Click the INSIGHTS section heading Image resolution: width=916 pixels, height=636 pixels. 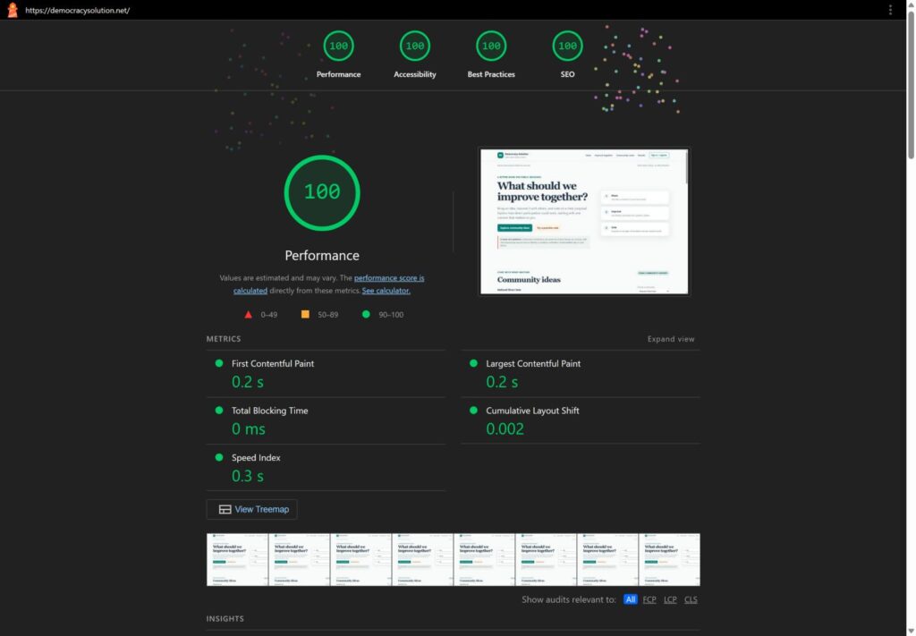tap(225, 618)
